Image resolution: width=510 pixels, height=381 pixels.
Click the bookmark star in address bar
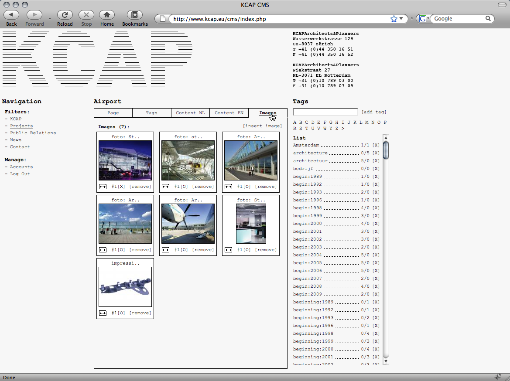[394, 19]
